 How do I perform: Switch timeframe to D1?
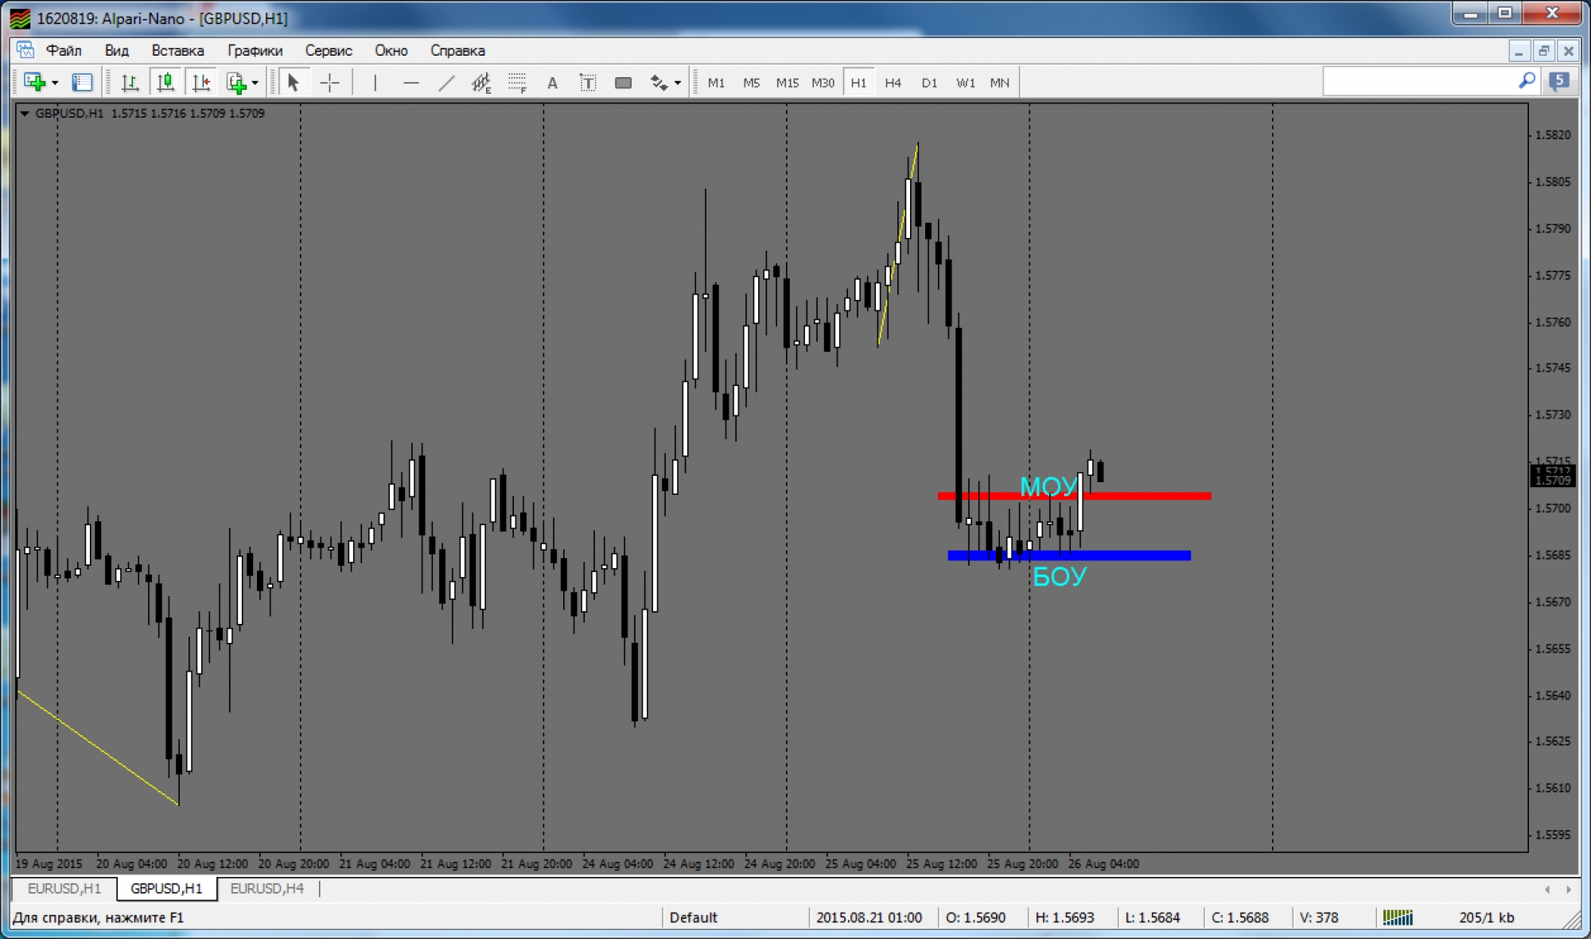click(928, 83)
